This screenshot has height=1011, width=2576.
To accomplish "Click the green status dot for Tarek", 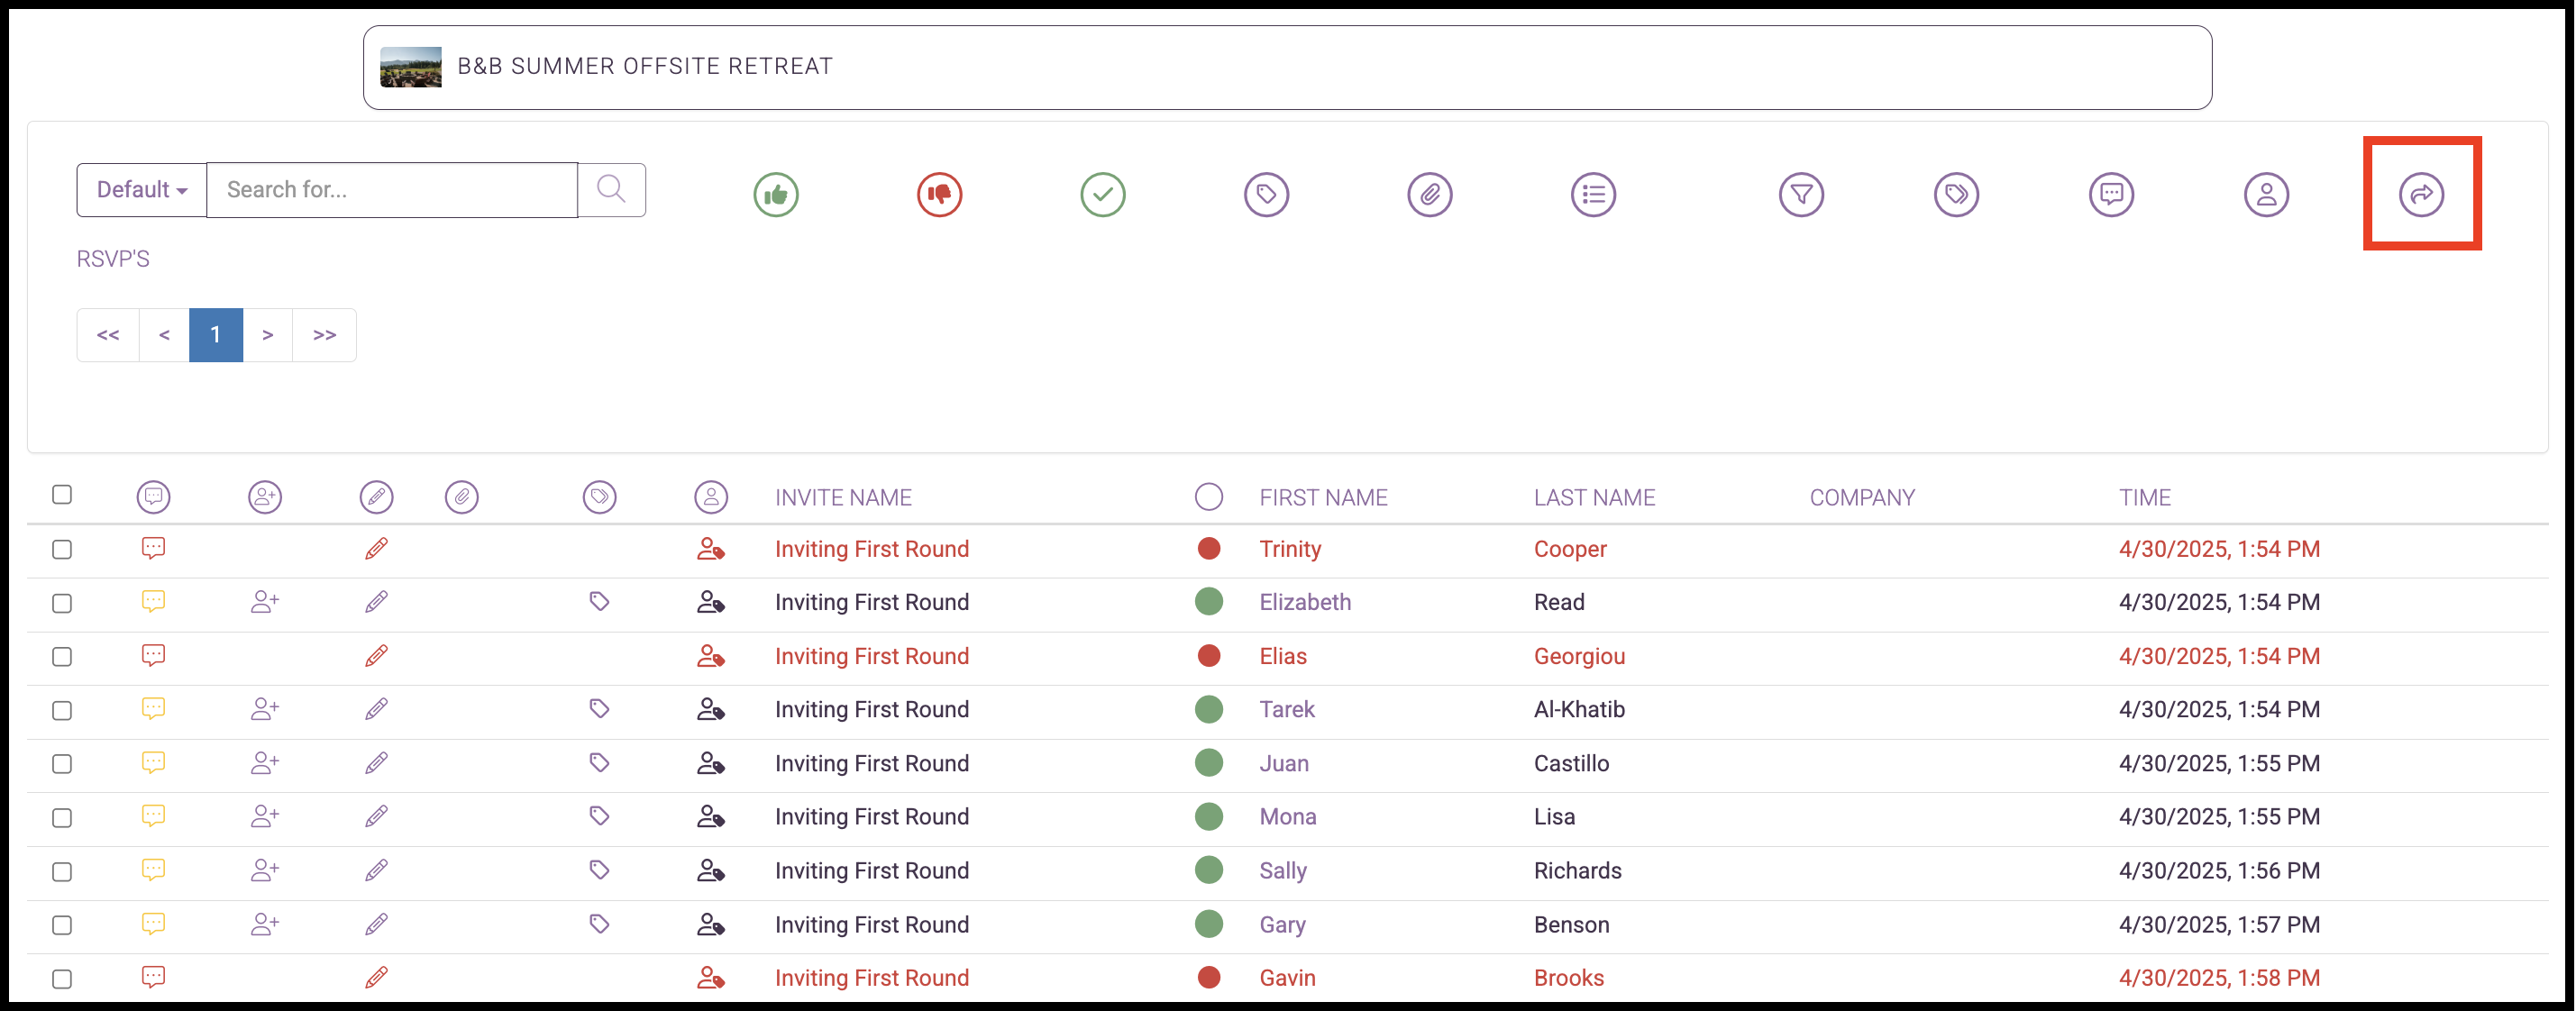I will point(1209,709).
